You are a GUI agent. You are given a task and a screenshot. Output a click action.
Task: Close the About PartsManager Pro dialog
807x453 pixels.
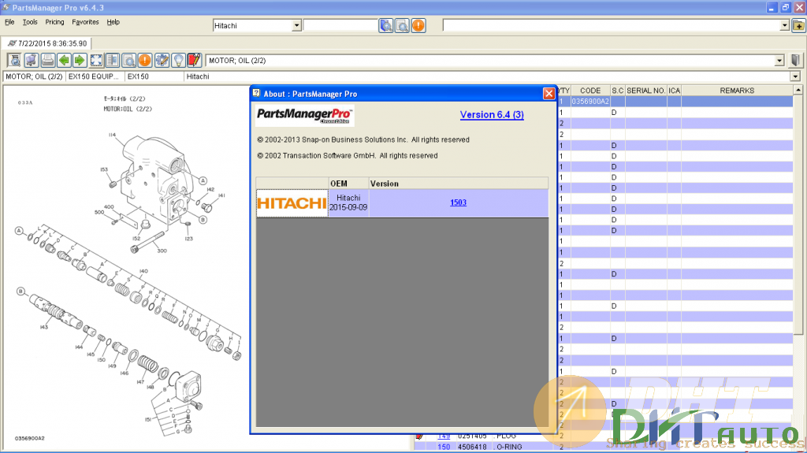click(549, 94)
